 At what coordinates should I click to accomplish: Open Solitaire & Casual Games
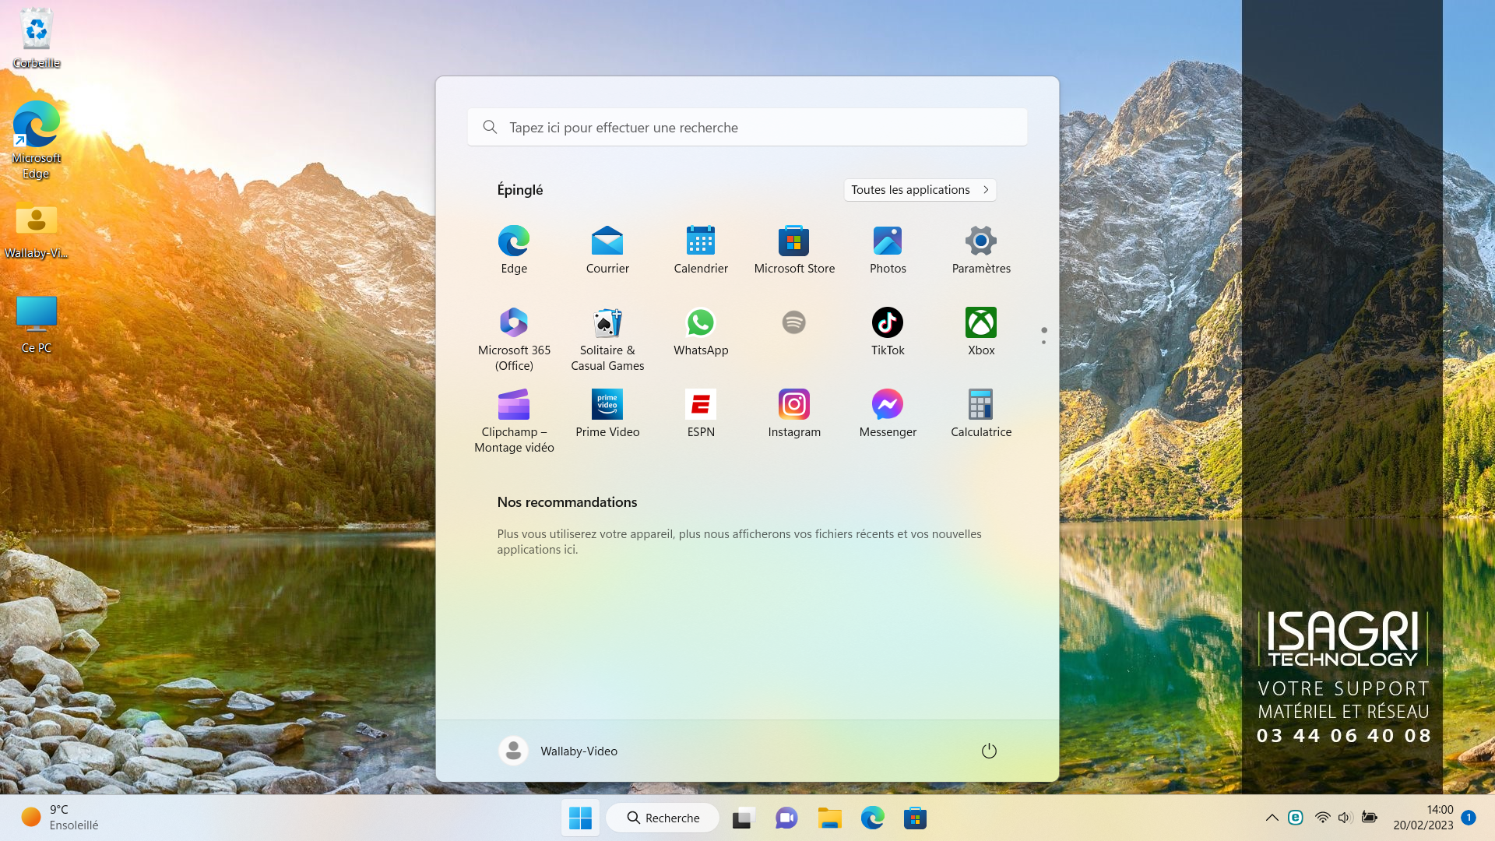[607, 339]
